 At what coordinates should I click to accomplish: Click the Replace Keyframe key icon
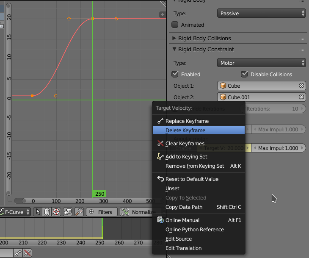(x=160, y=121)
